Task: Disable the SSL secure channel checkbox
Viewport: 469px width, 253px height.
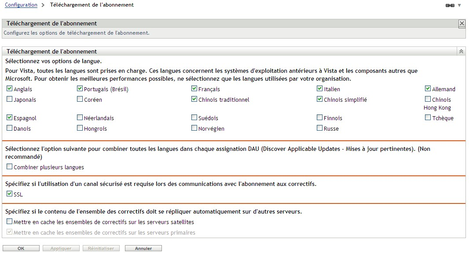Action: point(9,193)
